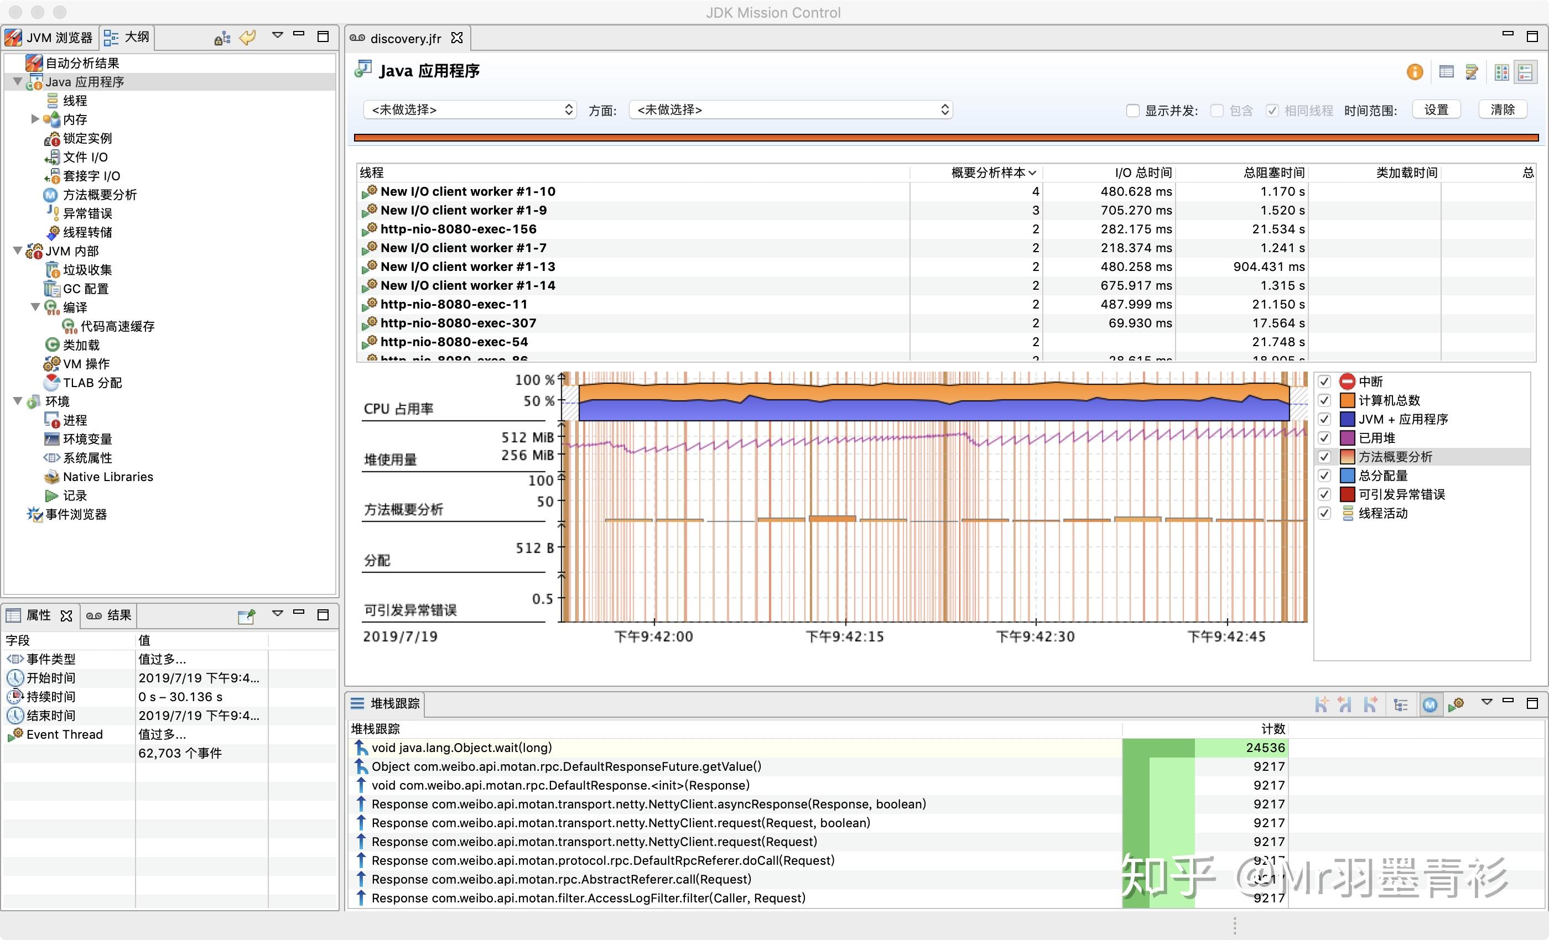The image size is (1549, 940).
Task: Uncheck the 已用堆 chart checkbox
Action: [1324, 438]
